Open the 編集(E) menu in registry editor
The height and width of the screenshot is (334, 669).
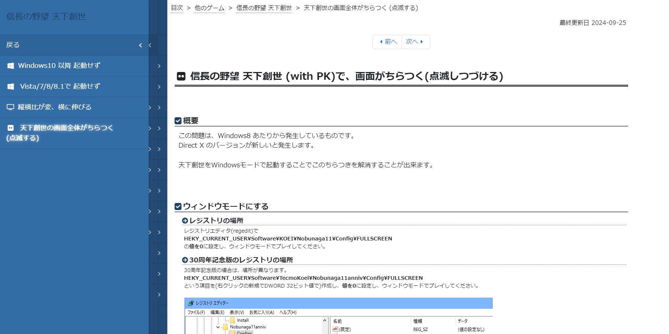[x=217, y=312]
